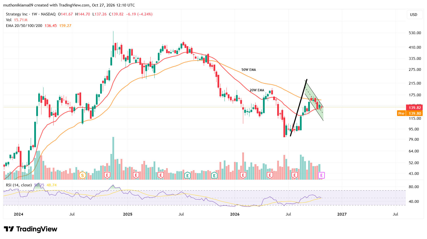Click the 410.00 price axis label

click(415, 47)
